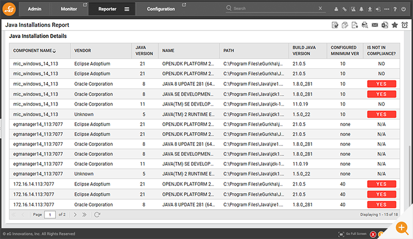Open the Reporter hamburger menu
The width and height of the screenshot is (413, 239).
pyautogui.click(x=127, y=9)
